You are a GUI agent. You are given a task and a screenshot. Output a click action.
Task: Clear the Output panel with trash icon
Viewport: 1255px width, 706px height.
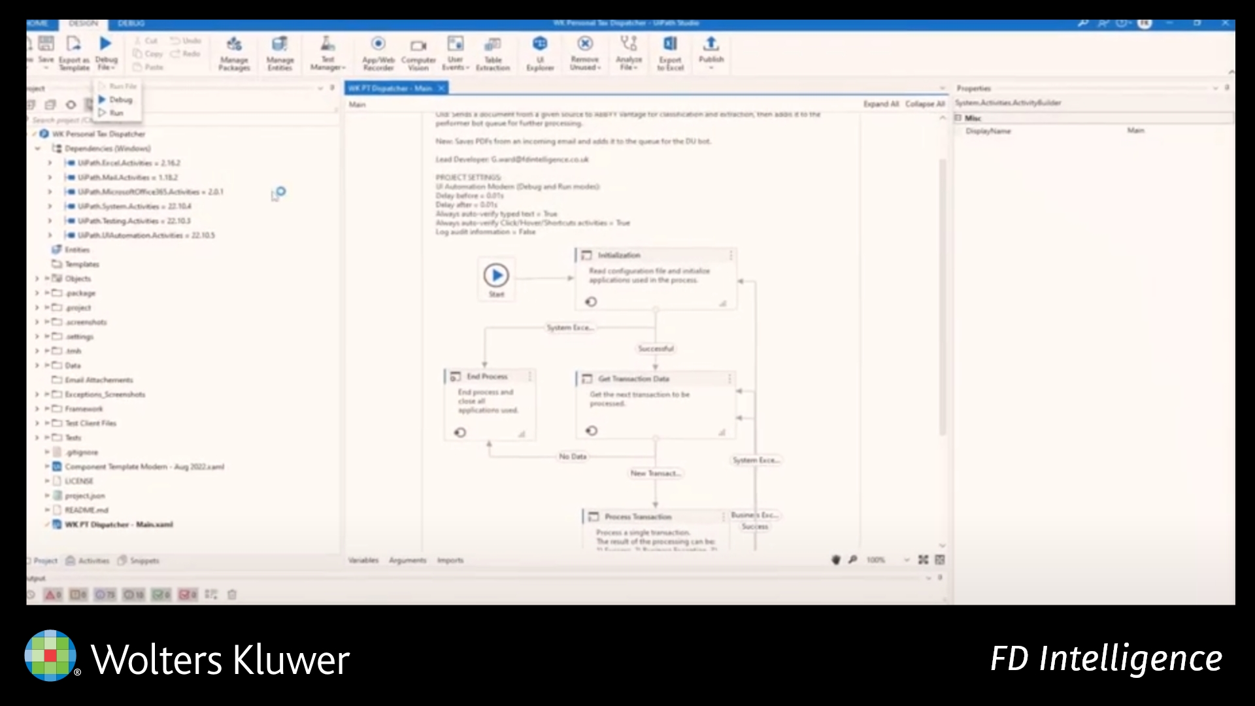coord(231,594)
